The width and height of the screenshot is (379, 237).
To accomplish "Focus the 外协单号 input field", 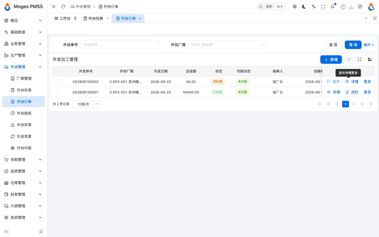I will click(119, 45).
